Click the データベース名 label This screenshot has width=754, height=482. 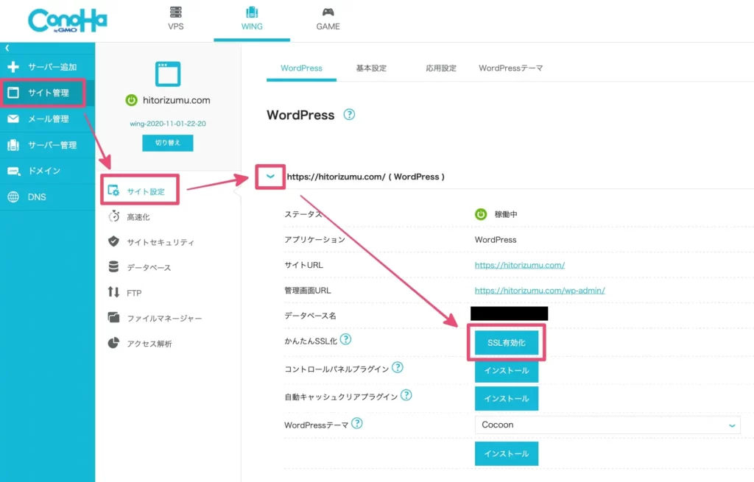click(x=310, y=316)
